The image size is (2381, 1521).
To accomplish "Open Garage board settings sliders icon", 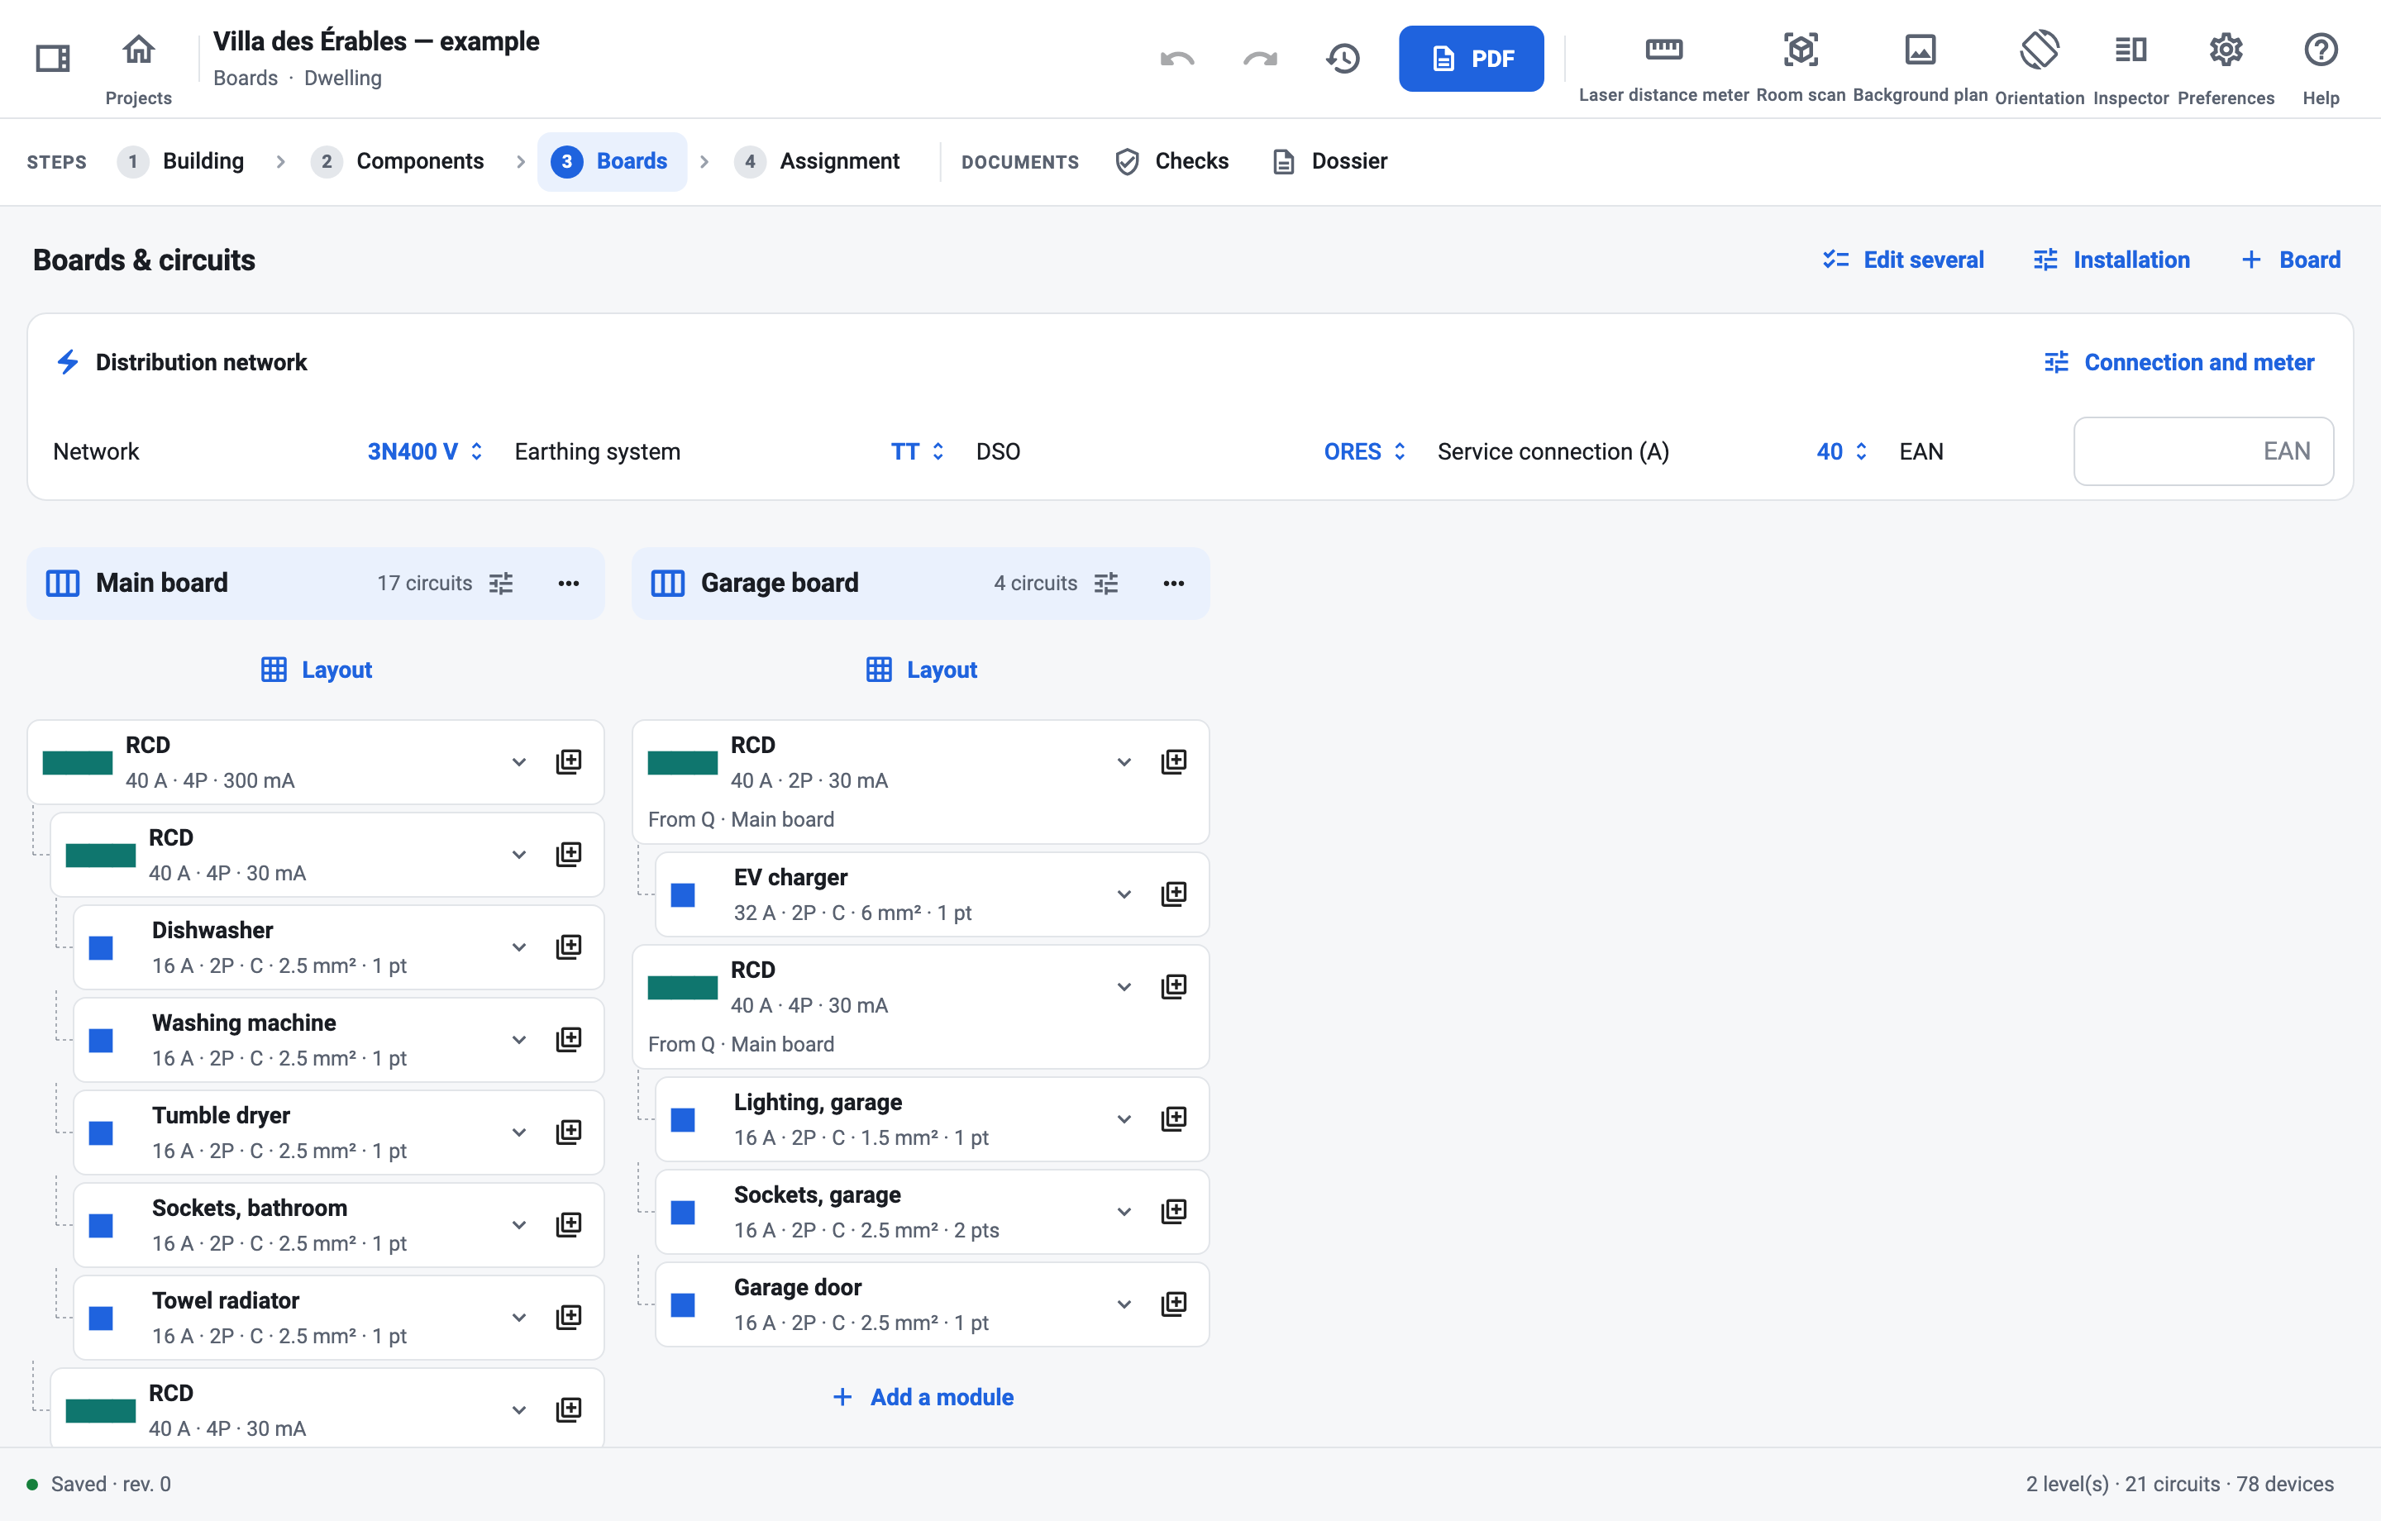I will [x=1106, y=584].
